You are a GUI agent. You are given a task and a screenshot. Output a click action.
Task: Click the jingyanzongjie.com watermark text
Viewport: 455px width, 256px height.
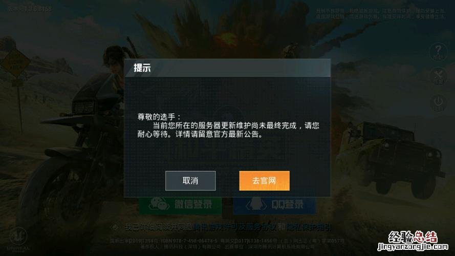coord(413,247)
